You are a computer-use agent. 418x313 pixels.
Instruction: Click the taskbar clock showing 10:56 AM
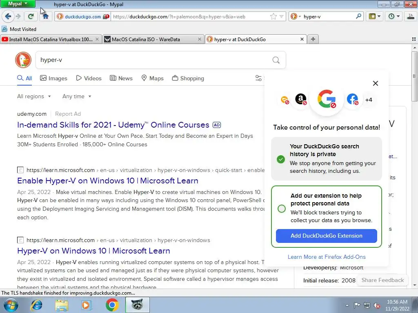pos(397,305)
